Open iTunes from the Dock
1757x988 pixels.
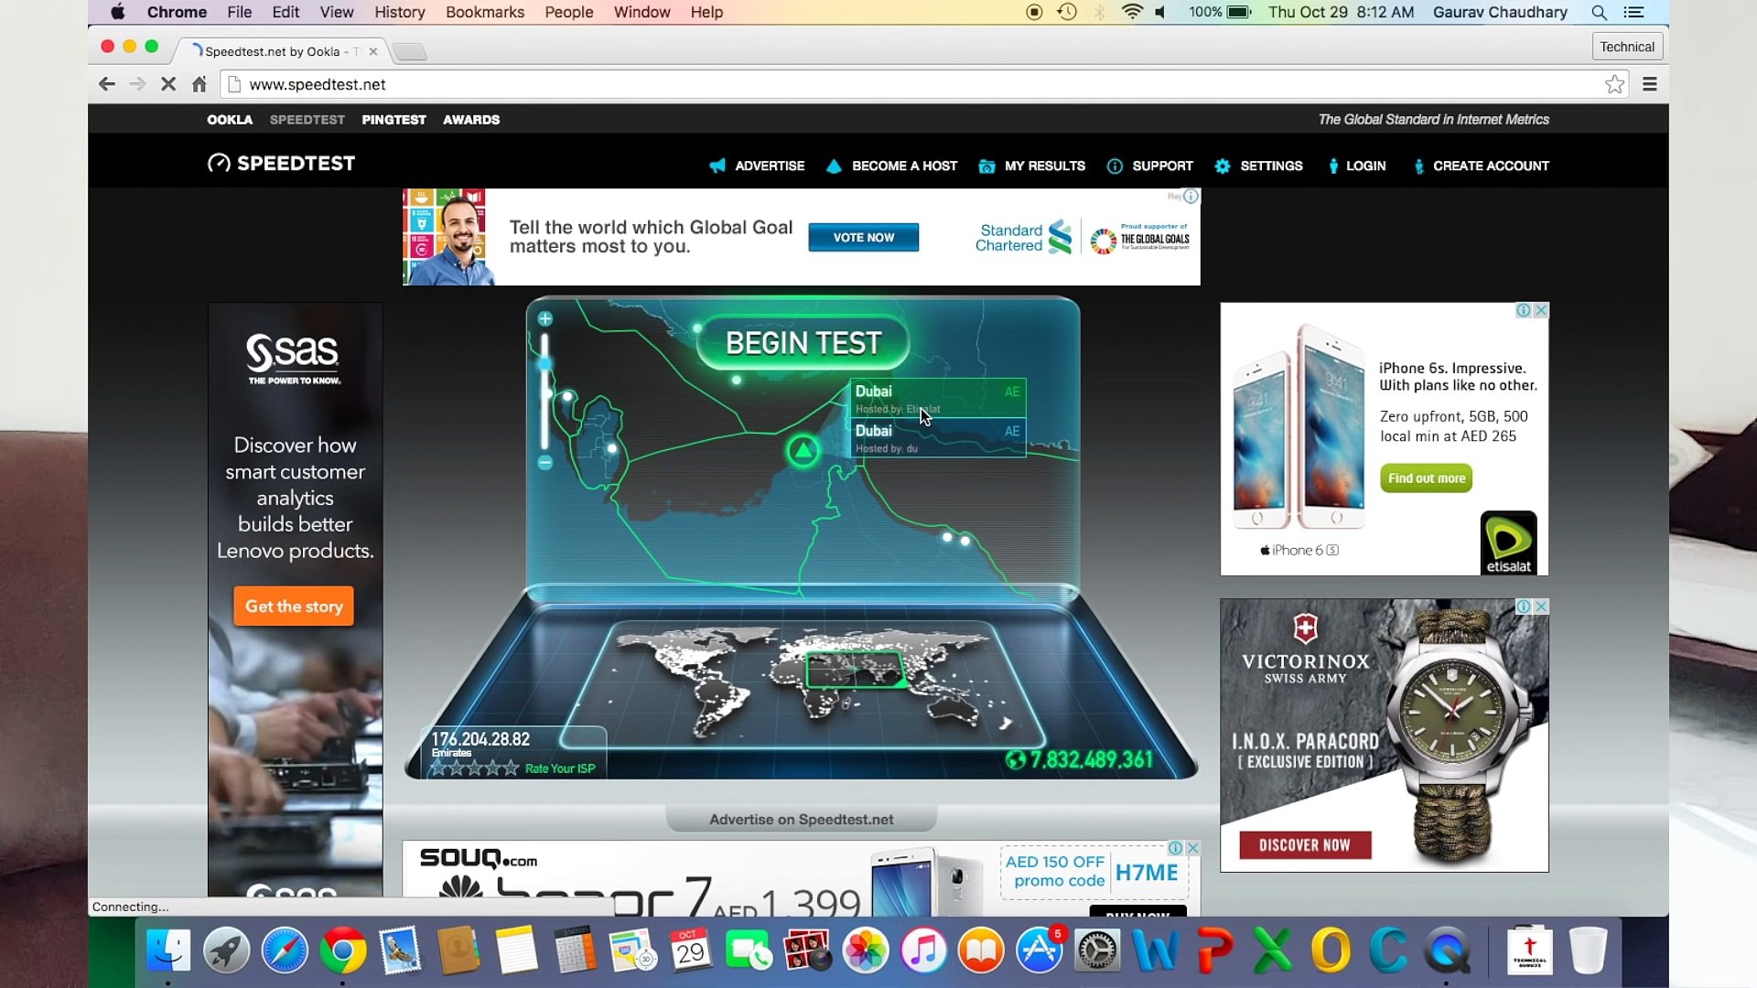(923, 950)
